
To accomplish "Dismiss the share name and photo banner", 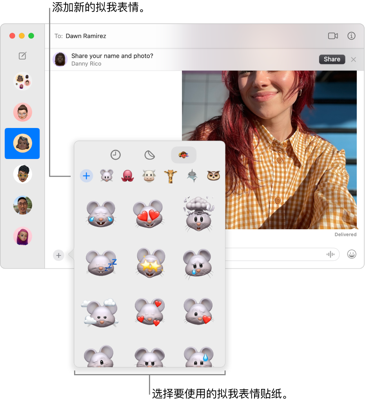I will pyautogui.click(x=354, y=60).
